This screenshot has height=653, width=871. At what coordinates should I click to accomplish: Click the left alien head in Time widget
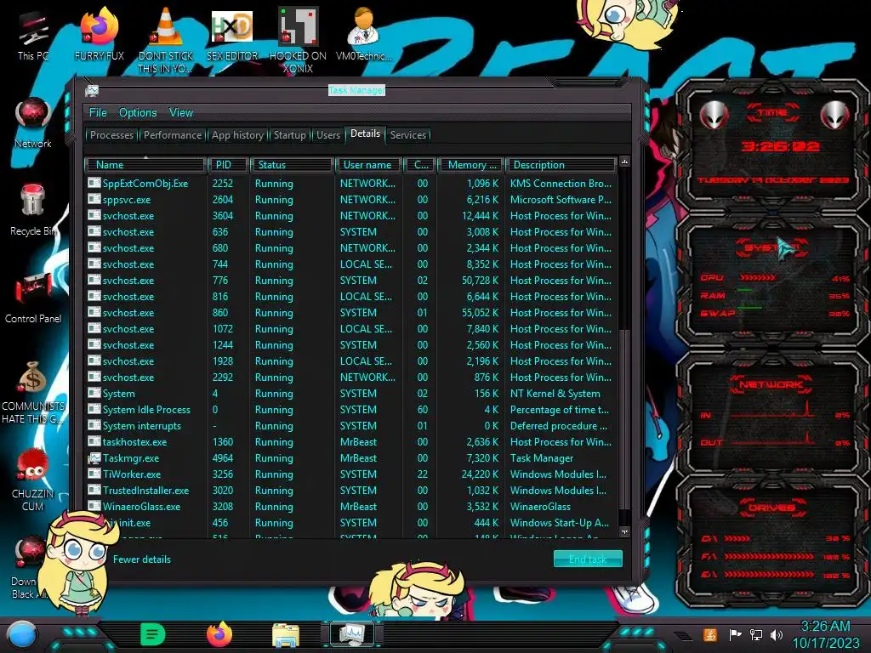714,115
